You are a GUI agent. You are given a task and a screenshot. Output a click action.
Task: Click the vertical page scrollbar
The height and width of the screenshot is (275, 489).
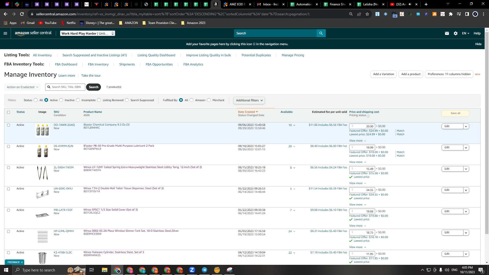(487, 132)
